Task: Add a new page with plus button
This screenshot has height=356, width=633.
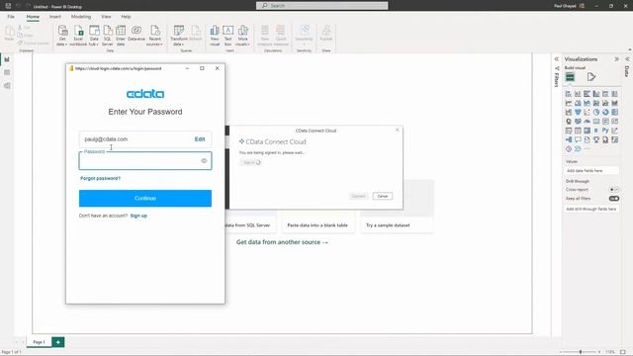Action: click(x=58, y=342)
